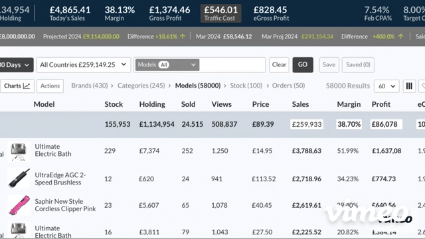
Task: Sort by the Sold column header
Action: 188,104
